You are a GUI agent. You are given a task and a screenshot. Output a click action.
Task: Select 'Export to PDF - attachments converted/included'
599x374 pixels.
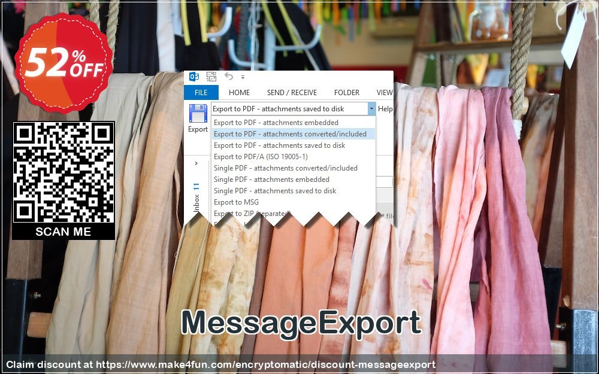[294, 134]
